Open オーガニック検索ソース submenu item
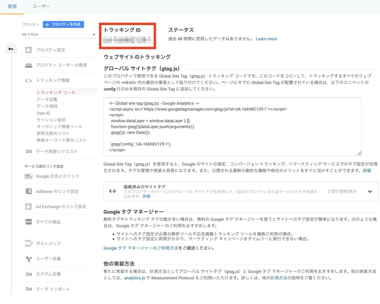Viewport: 380px width, 304px height. (x=59, y=127)
